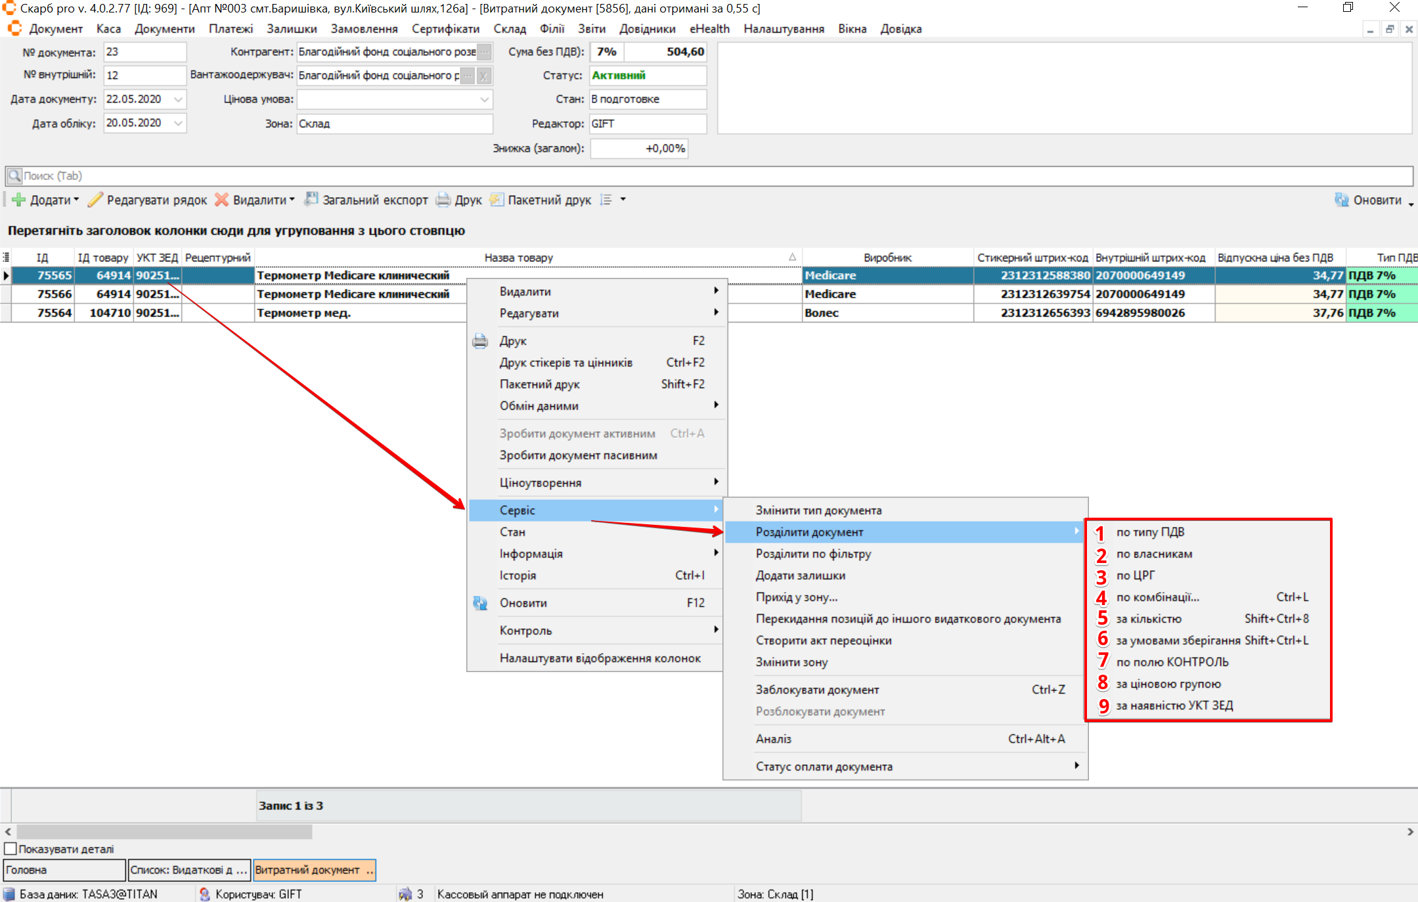Click the red X Видалити icon

tap(222, 200)
